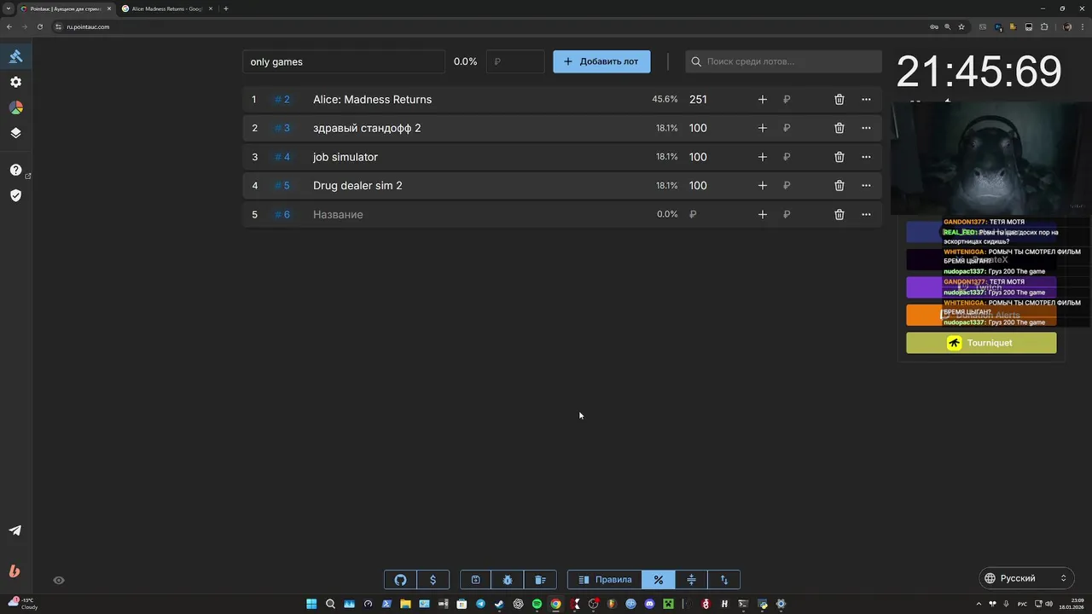Delete the empty Название lot row
Screen dimensions: 1092x614
tap(839, 215)
